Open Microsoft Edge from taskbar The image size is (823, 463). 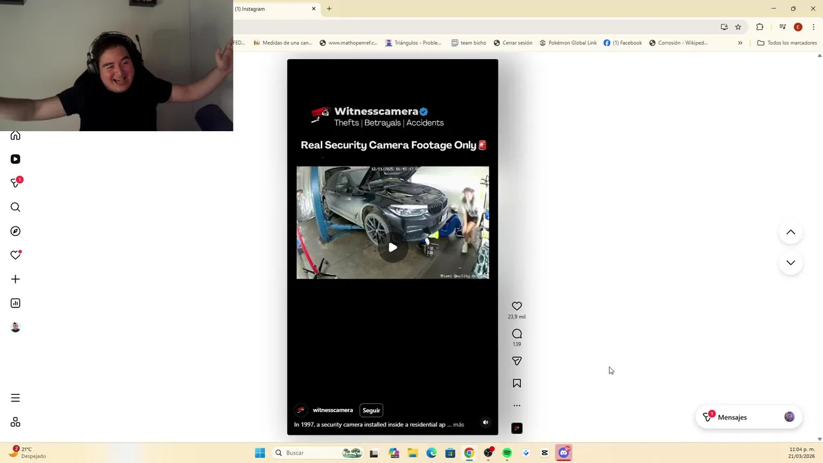(x=431, y=453)
